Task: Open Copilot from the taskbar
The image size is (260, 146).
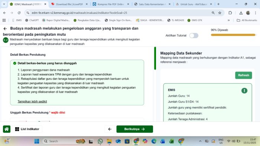Action: [145, 141]
